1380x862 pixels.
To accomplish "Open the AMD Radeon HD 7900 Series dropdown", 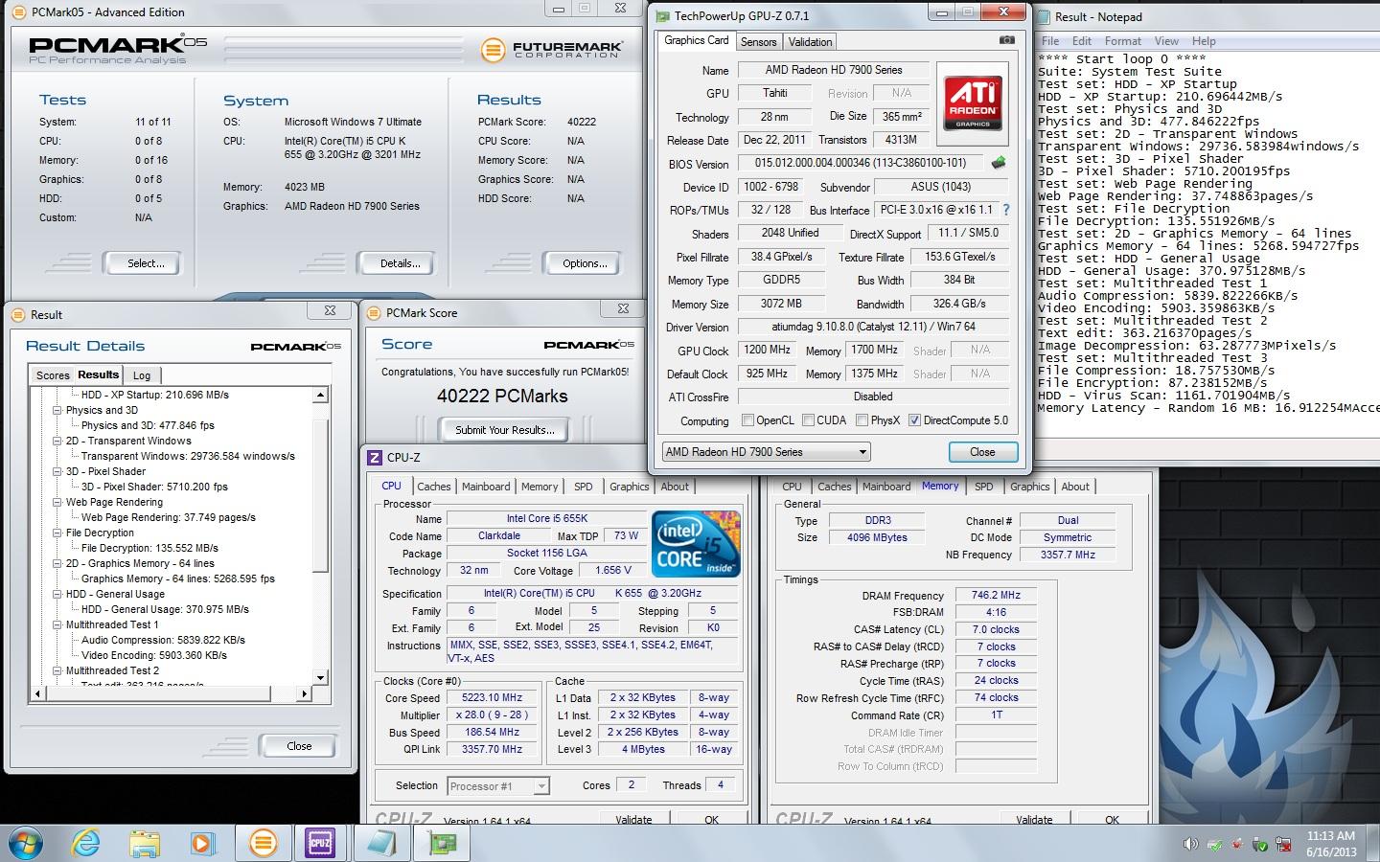I will pos(766,452).
